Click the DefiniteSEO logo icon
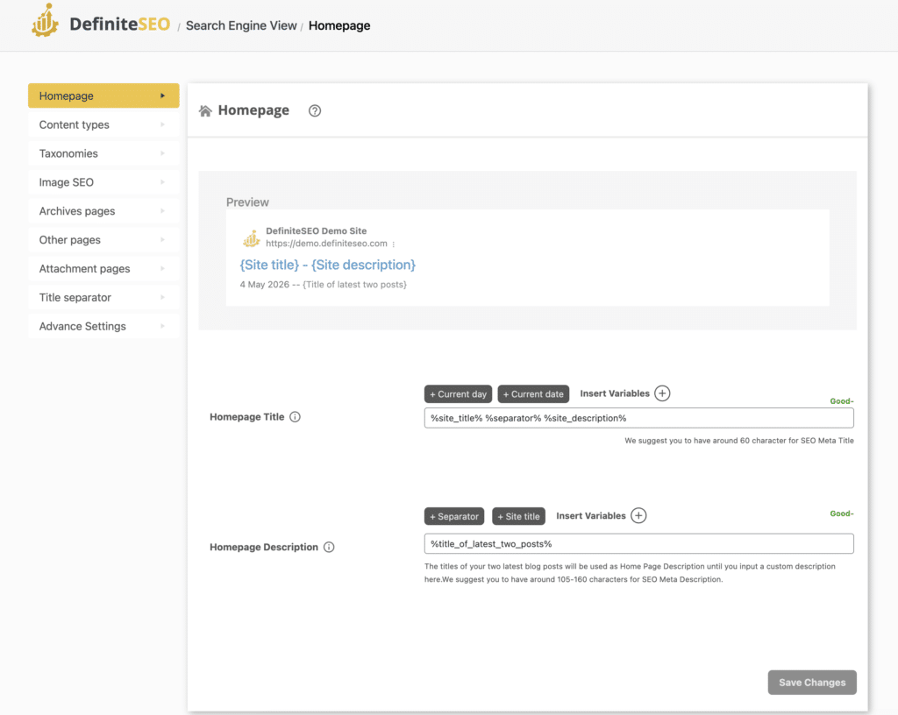The image size is (898, 715). pos(46,21)
